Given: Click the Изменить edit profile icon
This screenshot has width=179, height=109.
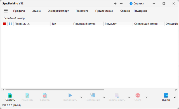Looking at the screenshot, I should [27, 95].
